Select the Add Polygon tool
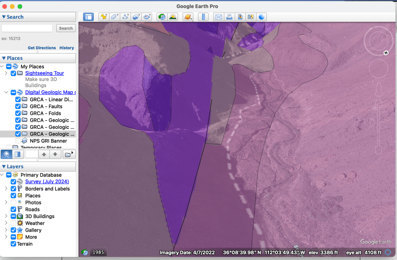The width and height of the screenshot is (397, 260). tap(114, 17)
